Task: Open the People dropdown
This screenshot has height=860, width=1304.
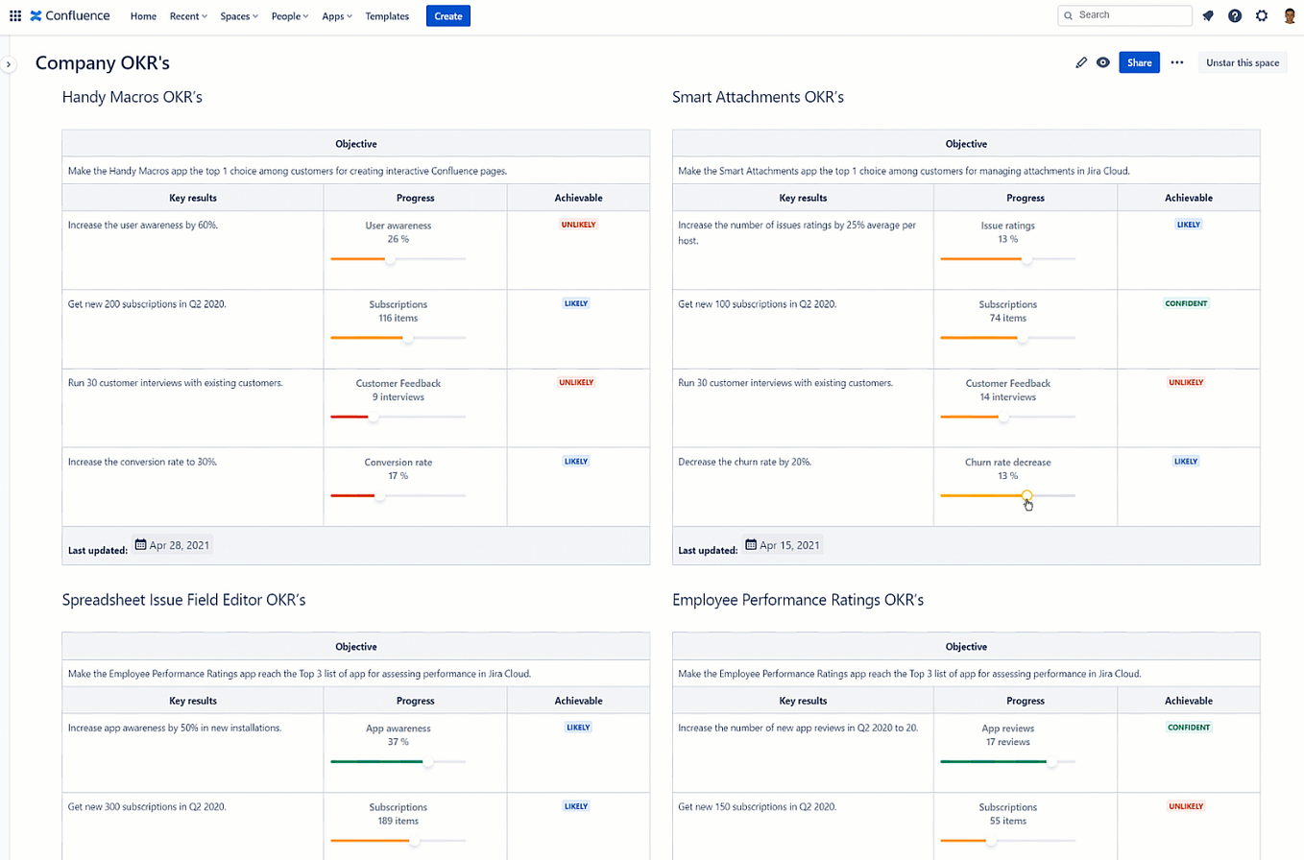Action: (x=289, y=15)
